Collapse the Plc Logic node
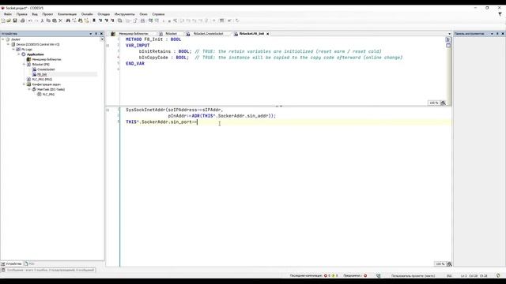This screenshot has width=506, height=284. tap(13, 49)
